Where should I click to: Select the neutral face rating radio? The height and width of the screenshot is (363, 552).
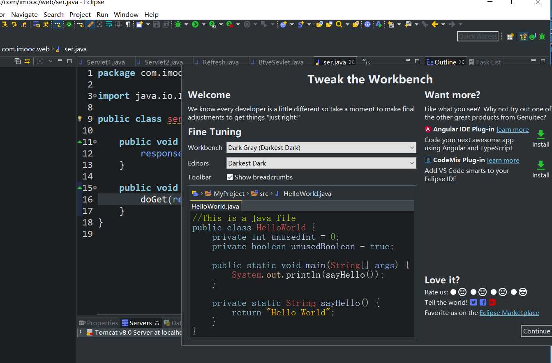[473, 292]
